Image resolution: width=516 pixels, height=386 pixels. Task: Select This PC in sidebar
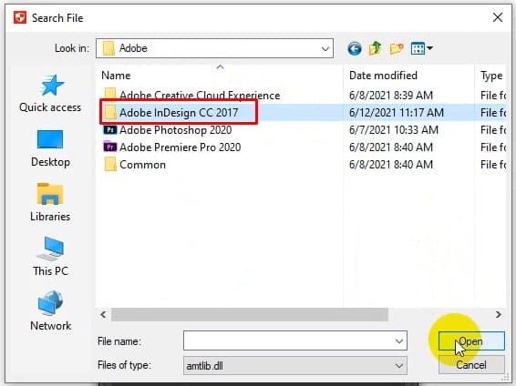[x=50, y=257]
